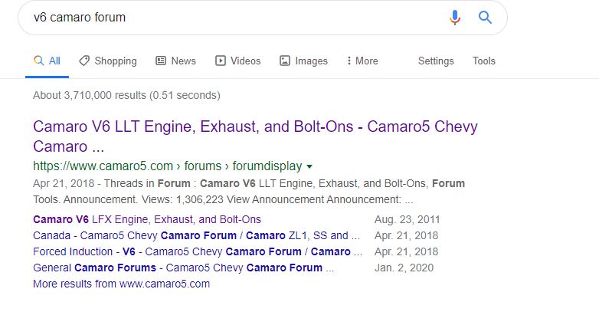
Task: Click the Images picture icon
Action: pos(285,61)
